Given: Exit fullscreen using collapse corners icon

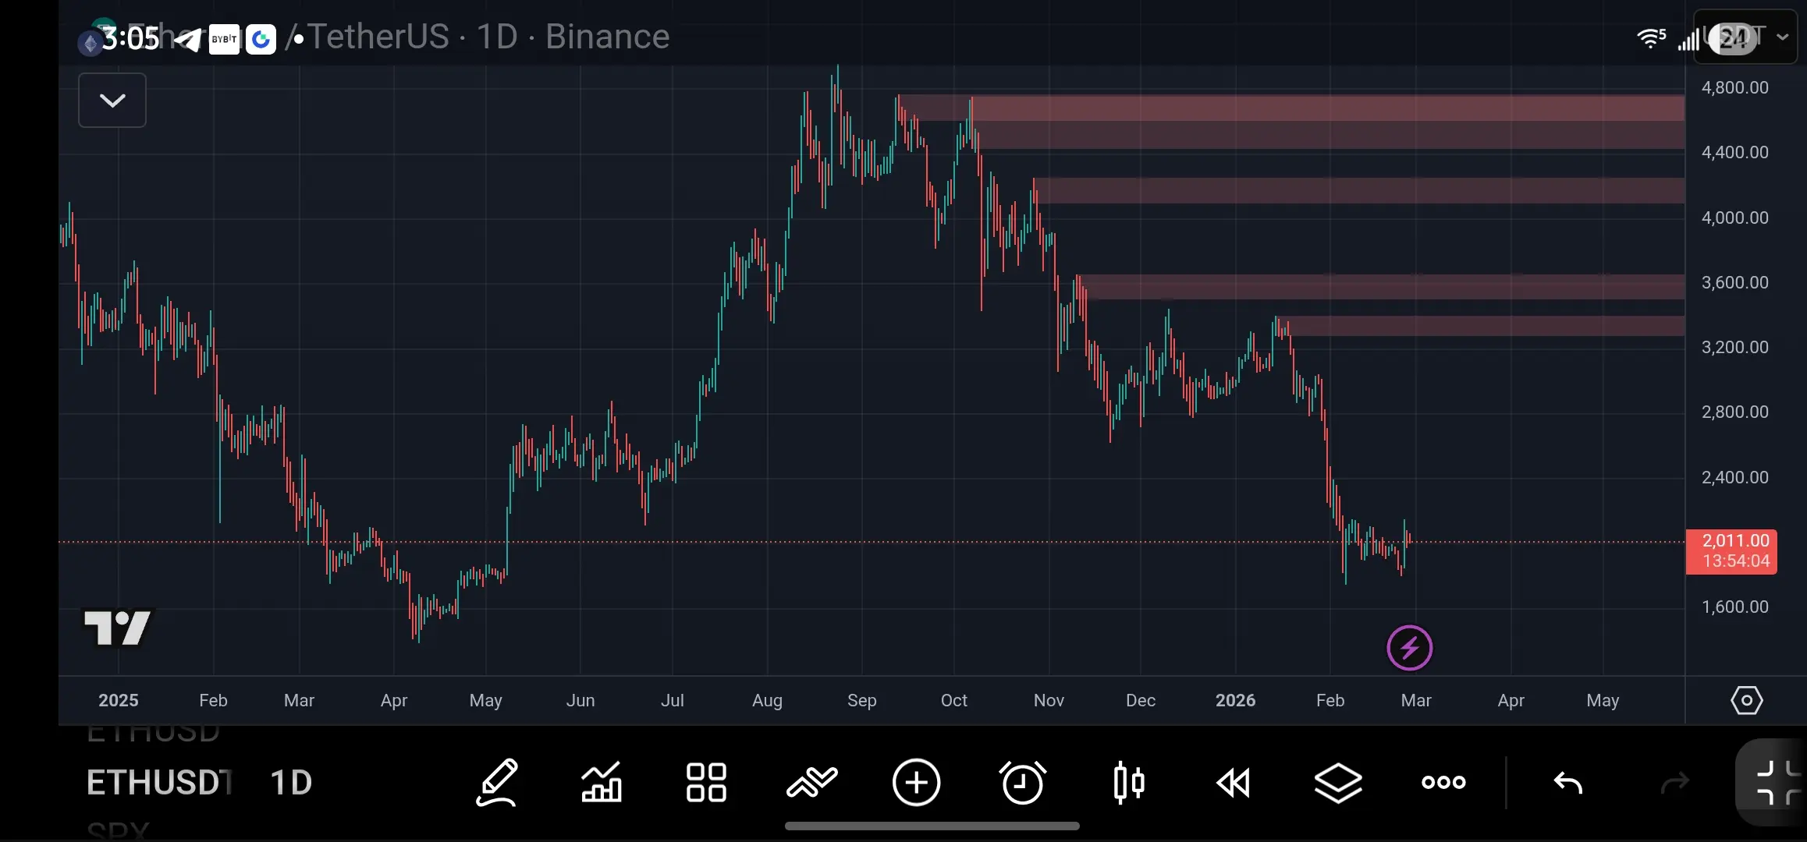Looking at the screenshot, I should pyautogui.click(x=1777, y=782).
